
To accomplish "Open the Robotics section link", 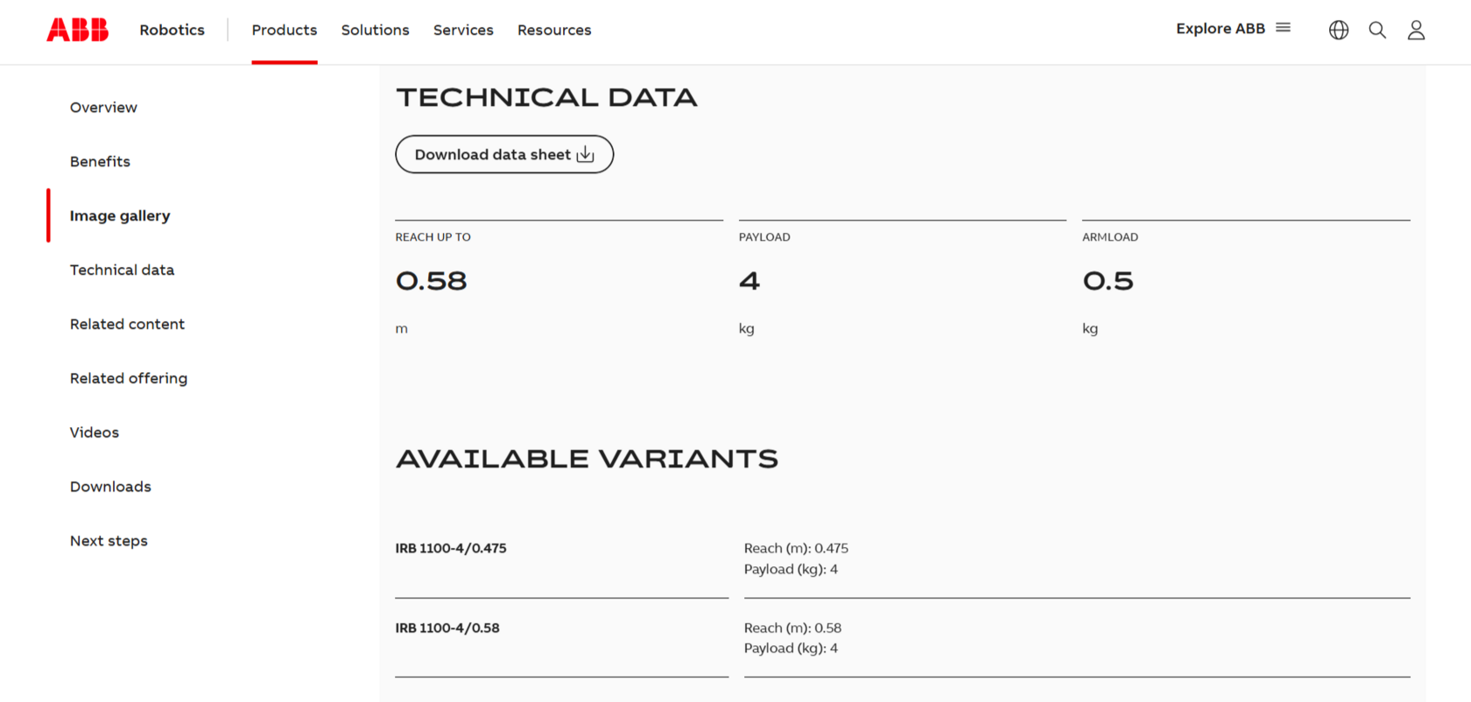I will 172,30.
